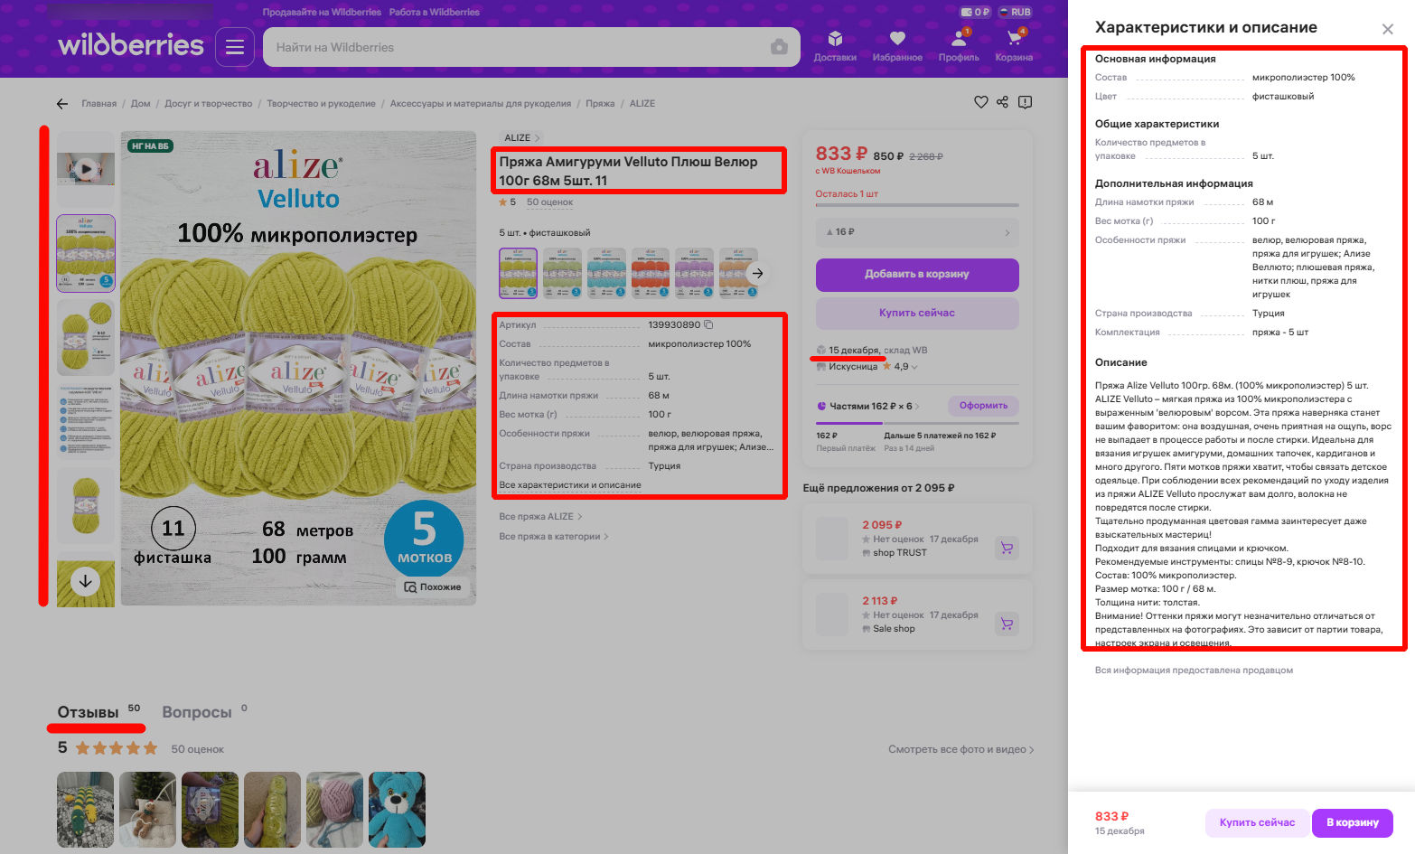The image size is (1415, 854).
Task: Open second gallery thumbnail with five skeins
Action: point(86,253)
